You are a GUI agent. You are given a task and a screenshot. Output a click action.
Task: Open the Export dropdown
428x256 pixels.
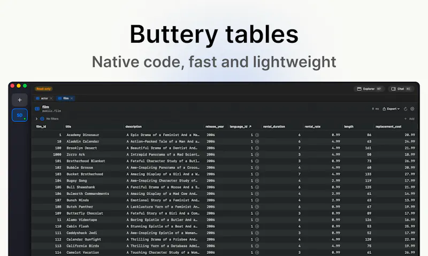tap(391, 109)
